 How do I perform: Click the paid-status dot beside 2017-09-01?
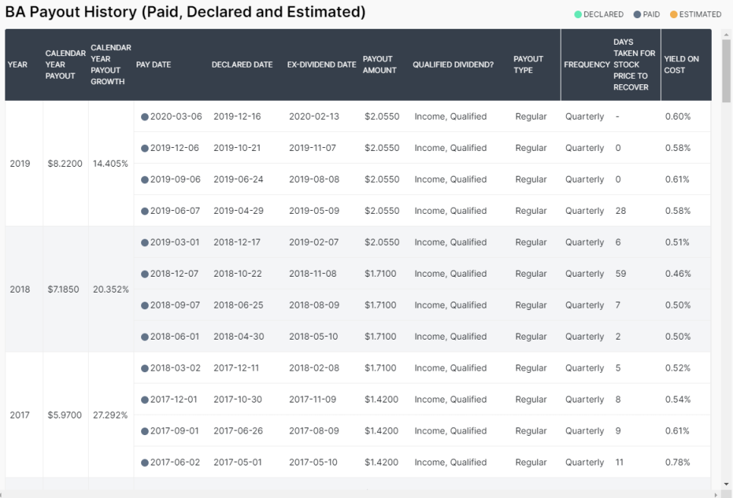[x=145, y=431]
